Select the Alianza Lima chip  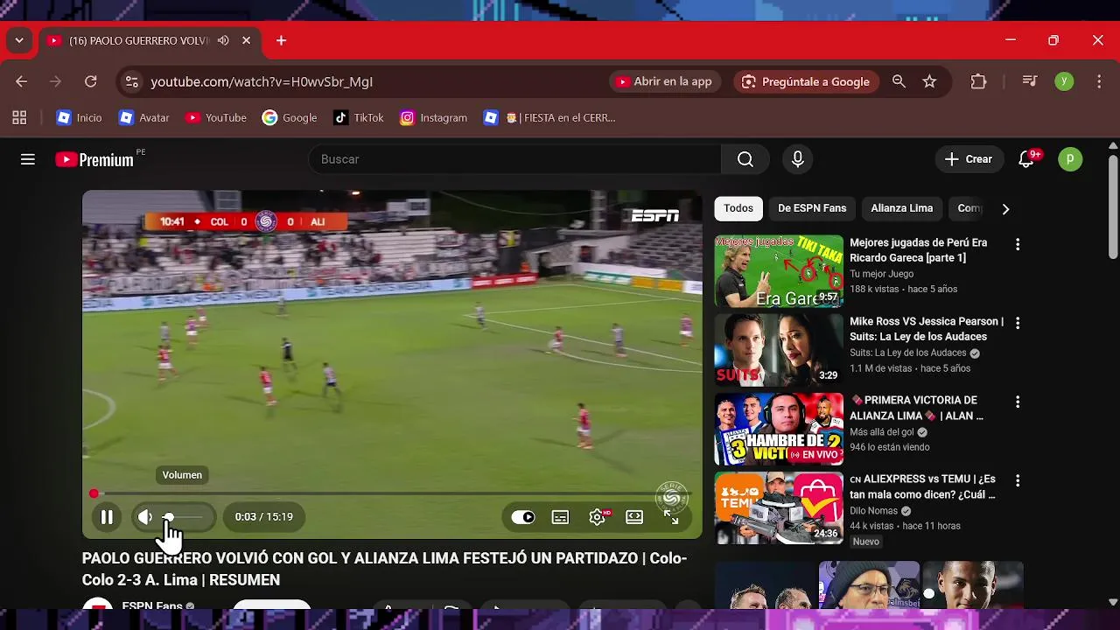point(901,208)
